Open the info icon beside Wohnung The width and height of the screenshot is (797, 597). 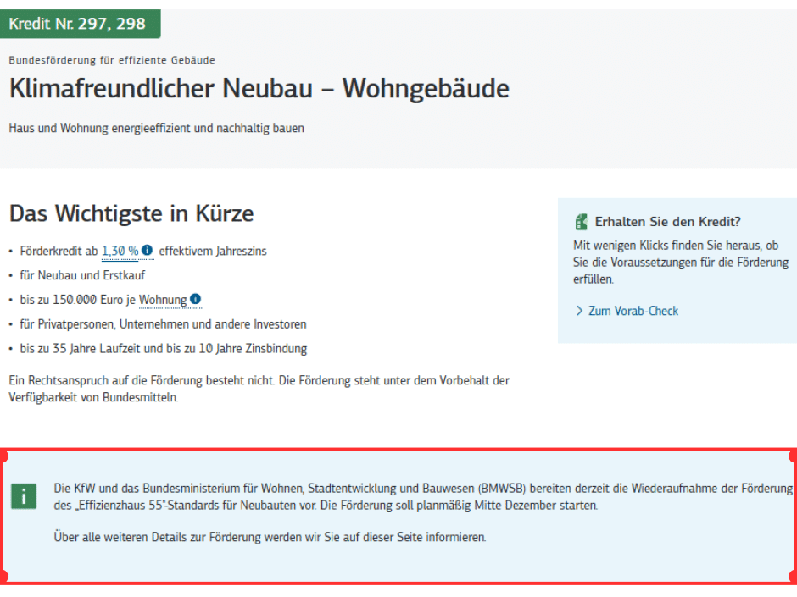(196, 300)
